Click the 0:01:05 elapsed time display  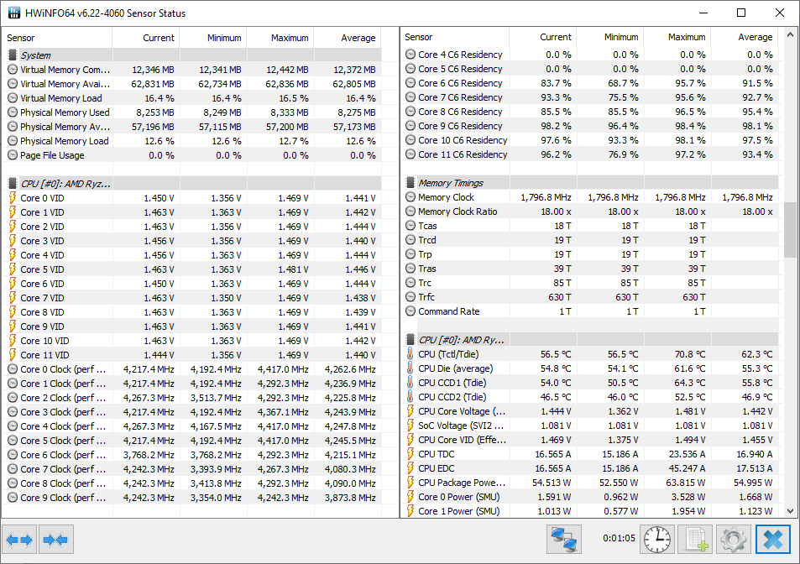tap(619, 538)
